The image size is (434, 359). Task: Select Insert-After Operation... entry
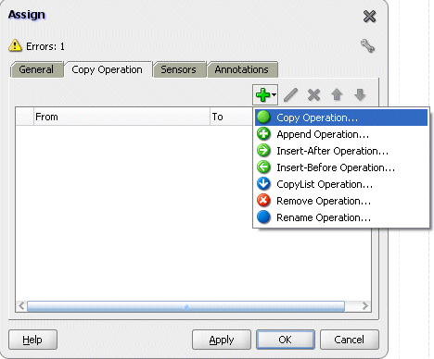coord(341,151)
